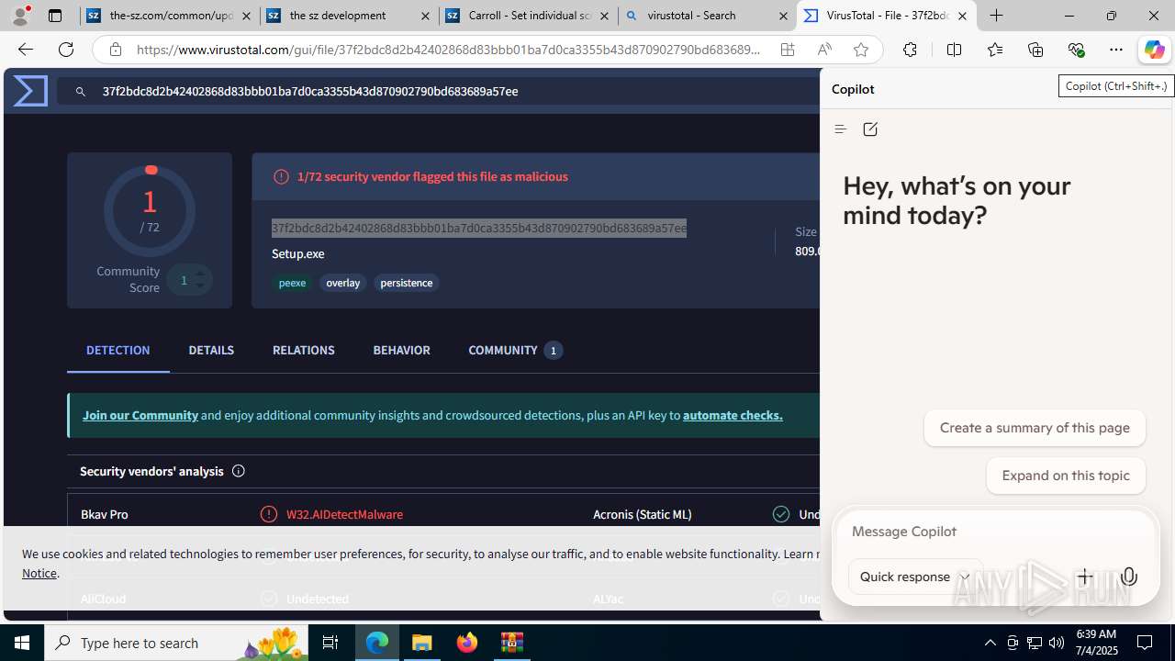Click the search magnifier icon in VirusTotal bar
Screen dimensions: 1175x661
(81, 92)
